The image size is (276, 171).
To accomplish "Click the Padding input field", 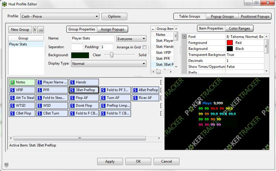I will [x=107, y=47].
